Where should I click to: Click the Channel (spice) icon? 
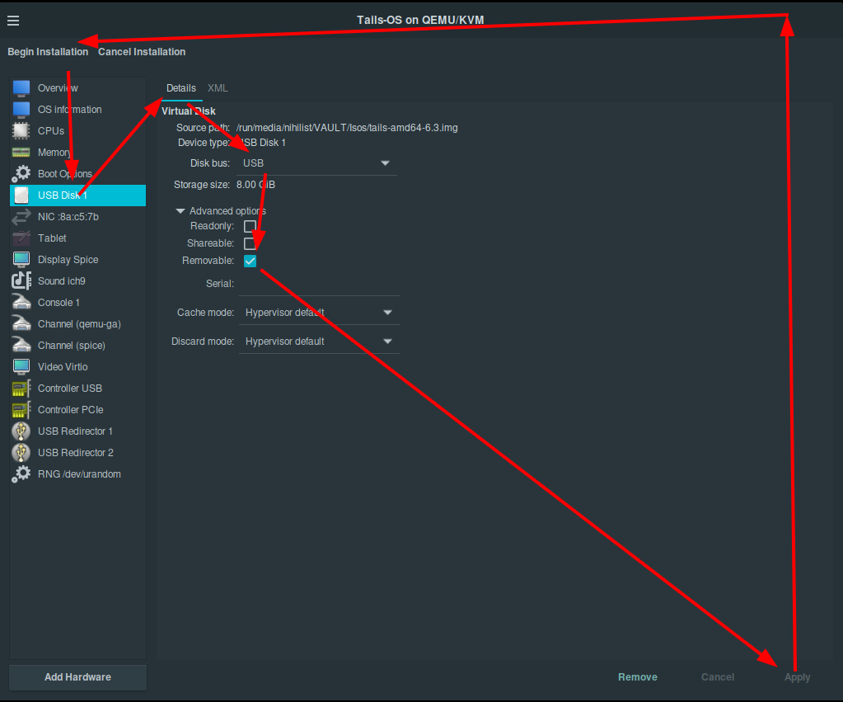[x=21, y=346]
